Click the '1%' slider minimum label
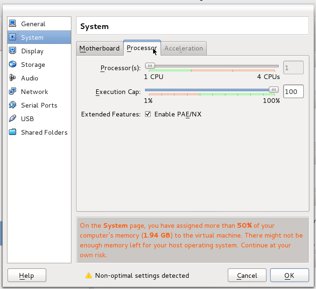The height and width of the screenshot is (289, 316). (x=148, y=101)
